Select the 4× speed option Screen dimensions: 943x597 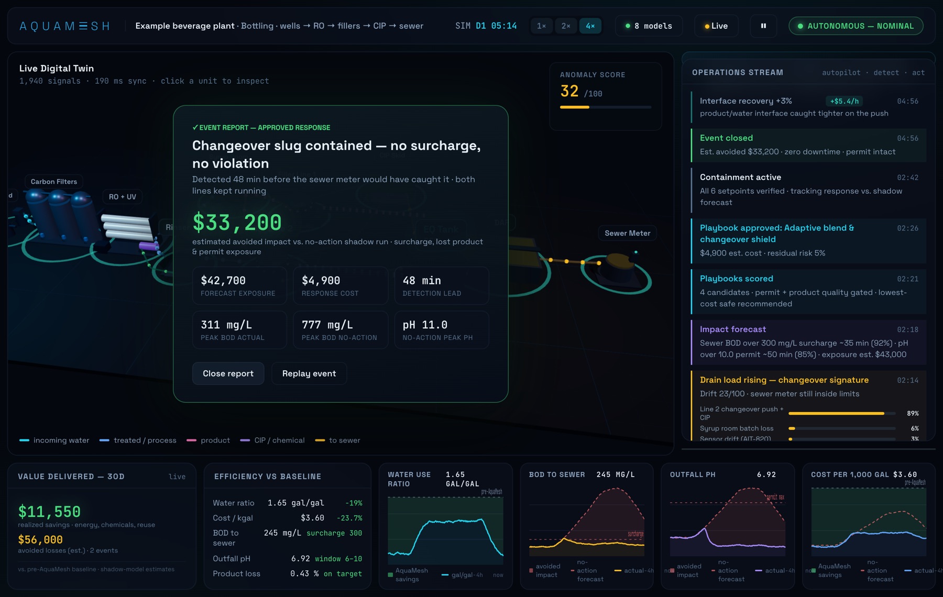click(x=590, y=26)
